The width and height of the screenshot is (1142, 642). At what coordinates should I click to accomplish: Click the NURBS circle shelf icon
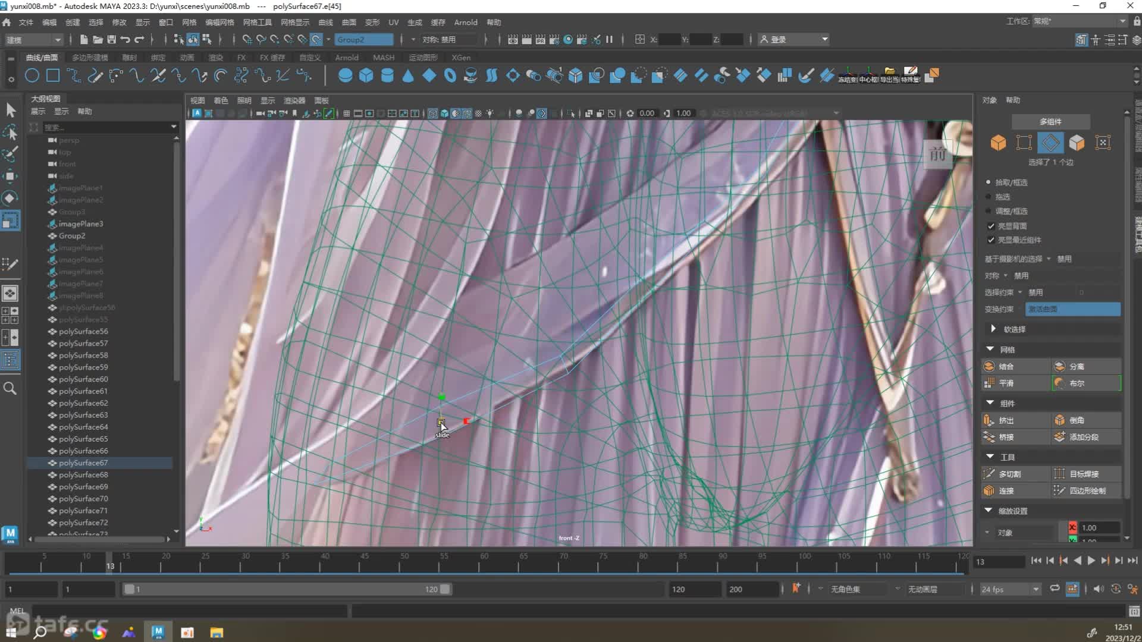32,75
